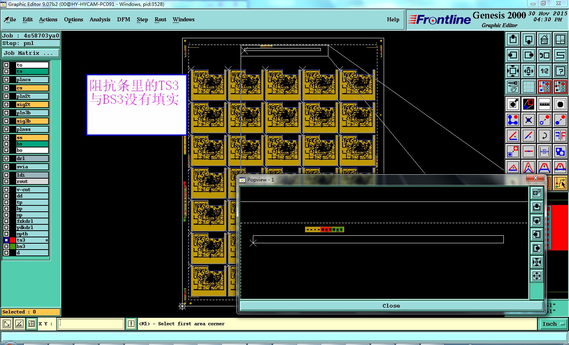Open the Rout menu
This screenshot has width=569, height=345.
(x=160, y=19)
